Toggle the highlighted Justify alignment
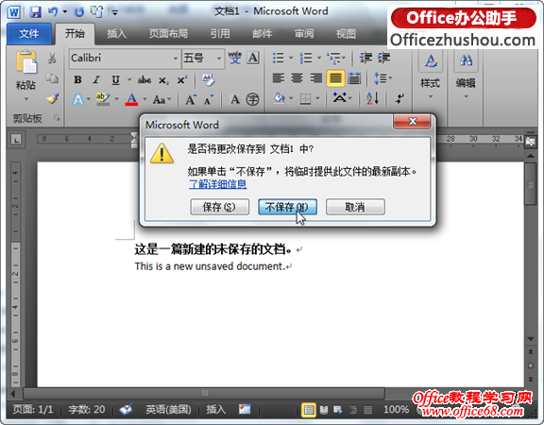Screen dimensions: 544x425 [x=335, y=78]
